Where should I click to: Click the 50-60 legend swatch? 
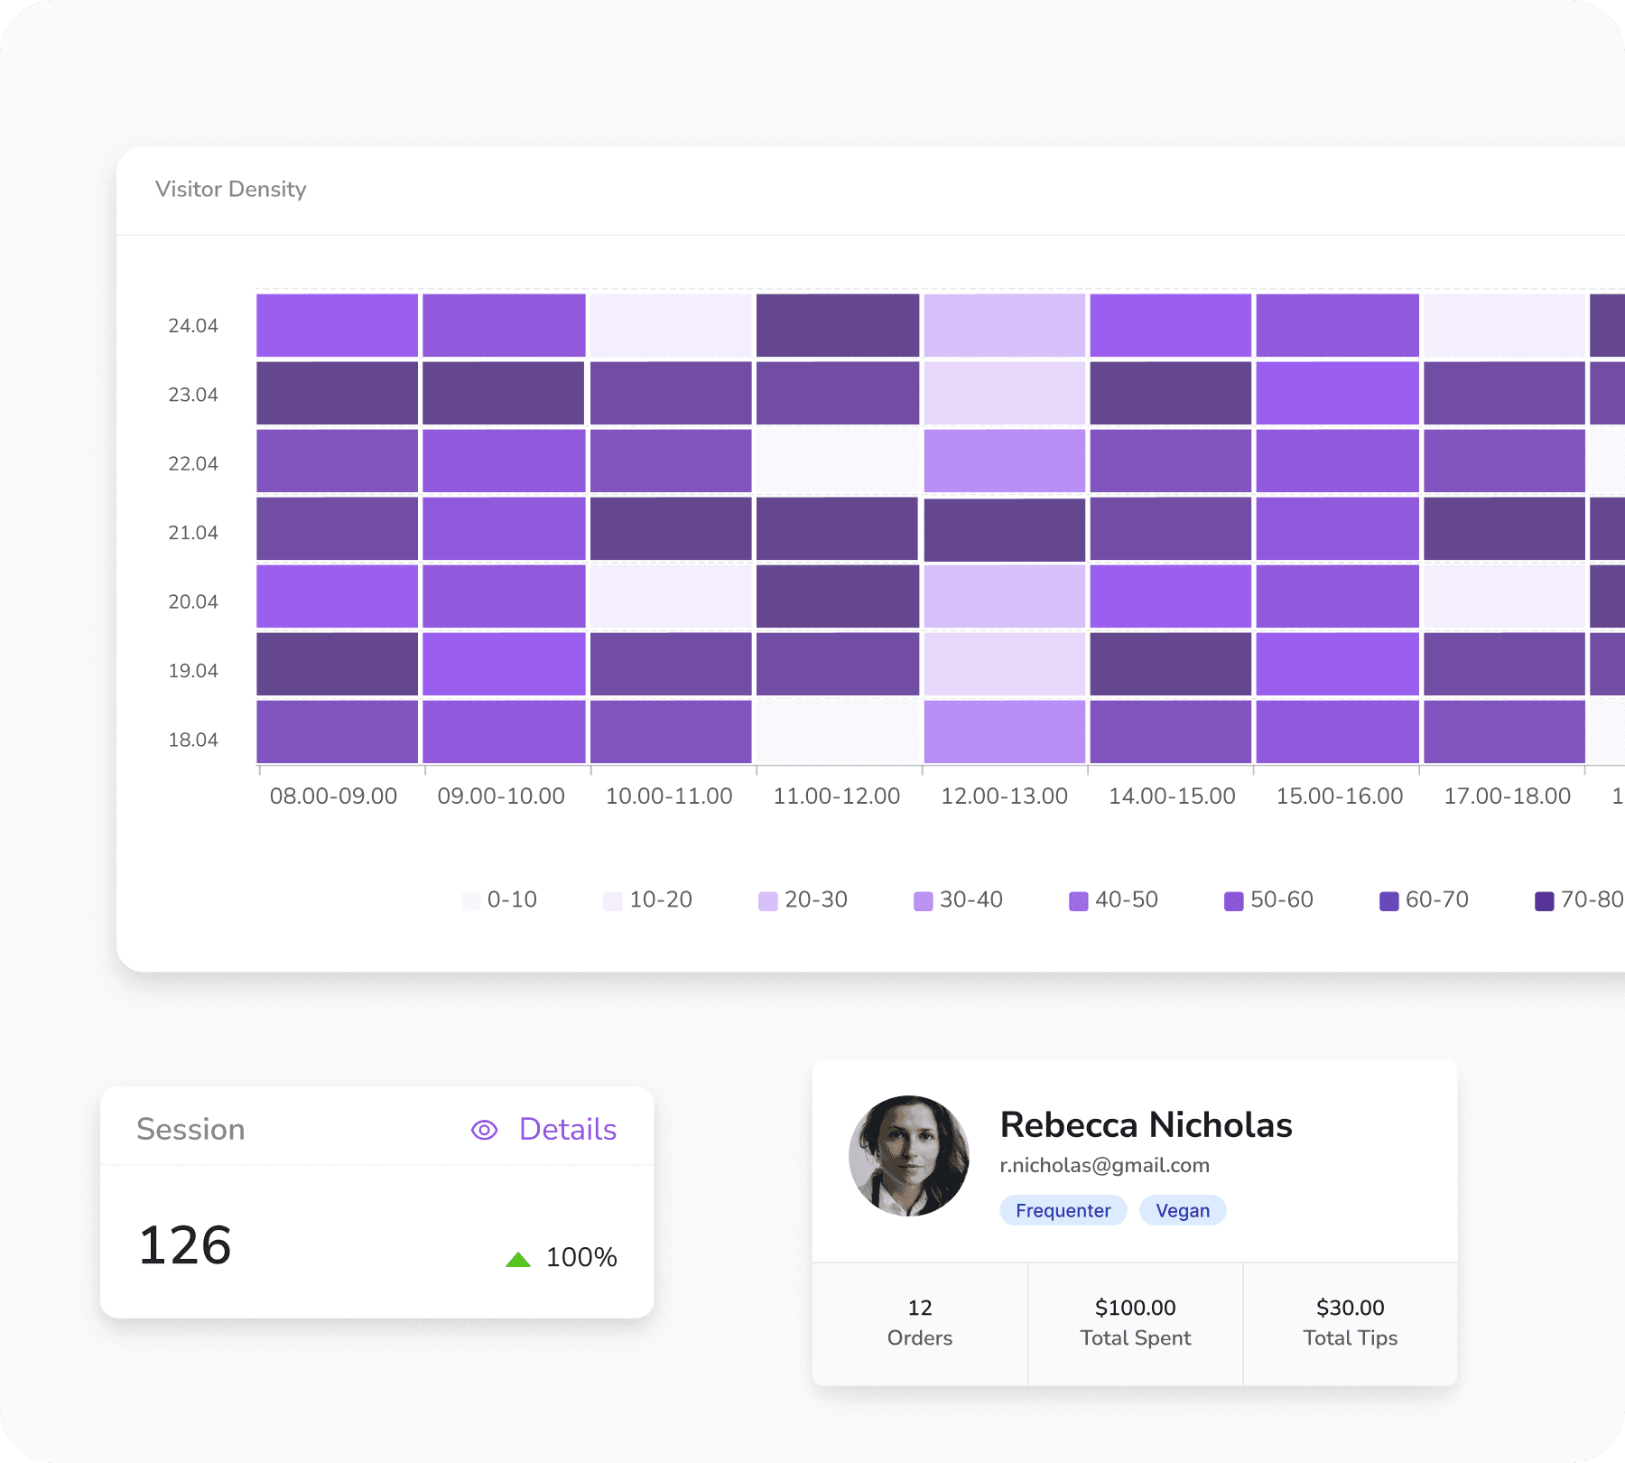coord(1233,901)
